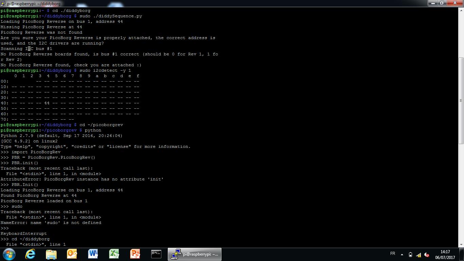
Task: Click the PuTTY icon in title bar
Action: 3,3
